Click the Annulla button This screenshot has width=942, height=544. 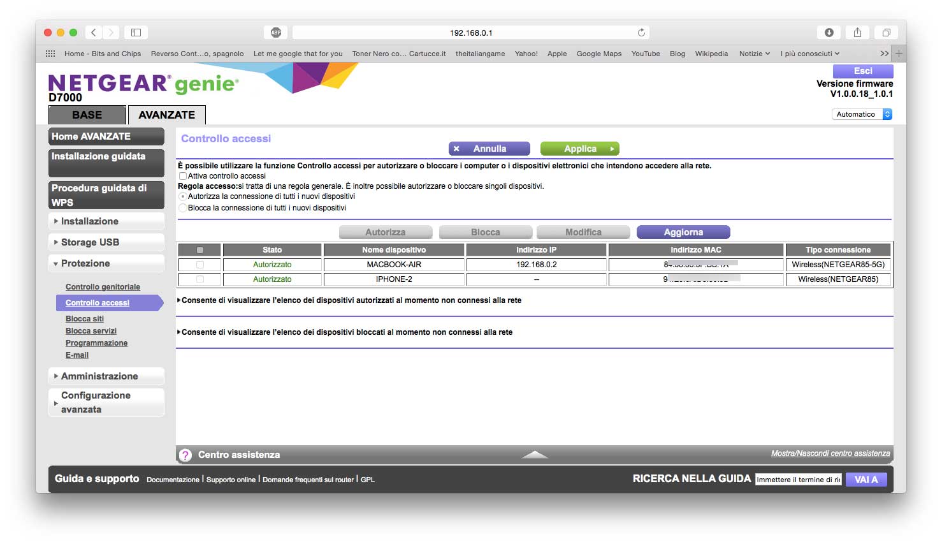tap(489, 149)
